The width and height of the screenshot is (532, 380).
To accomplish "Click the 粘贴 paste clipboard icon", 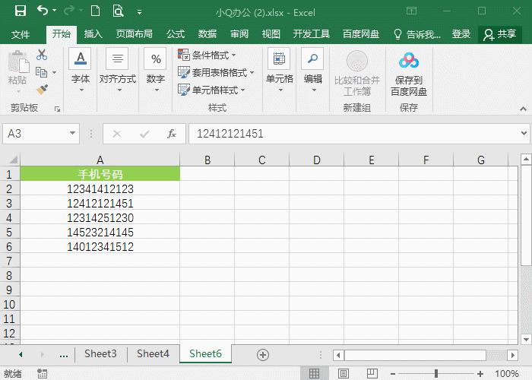I will point(18,62).
